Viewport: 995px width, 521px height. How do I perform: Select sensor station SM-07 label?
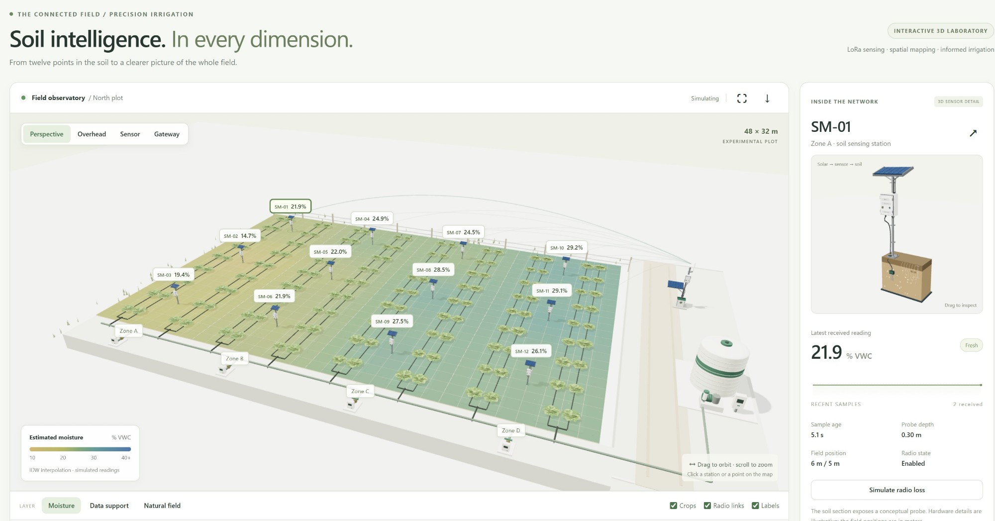[463, 232]
